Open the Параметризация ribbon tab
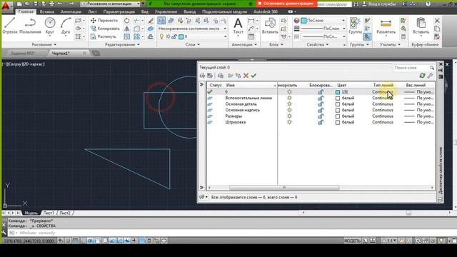This screenshot has width=457, height=257. [x=119, y=11]
